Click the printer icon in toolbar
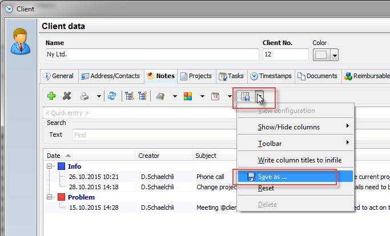The width and height of the screenshot is (390, 236). click(x=84, y=96)
